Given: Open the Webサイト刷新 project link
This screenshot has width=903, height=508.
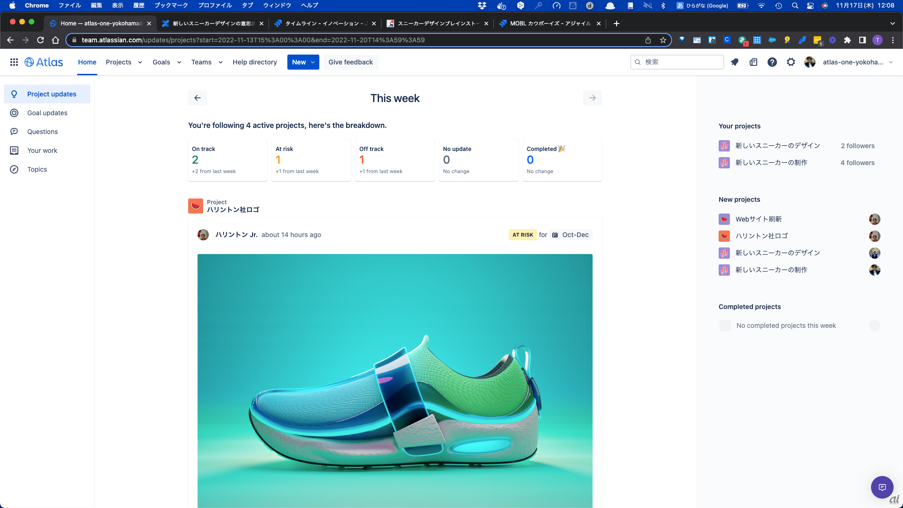Looking at the screenshot, I should (x=758, y=219).
